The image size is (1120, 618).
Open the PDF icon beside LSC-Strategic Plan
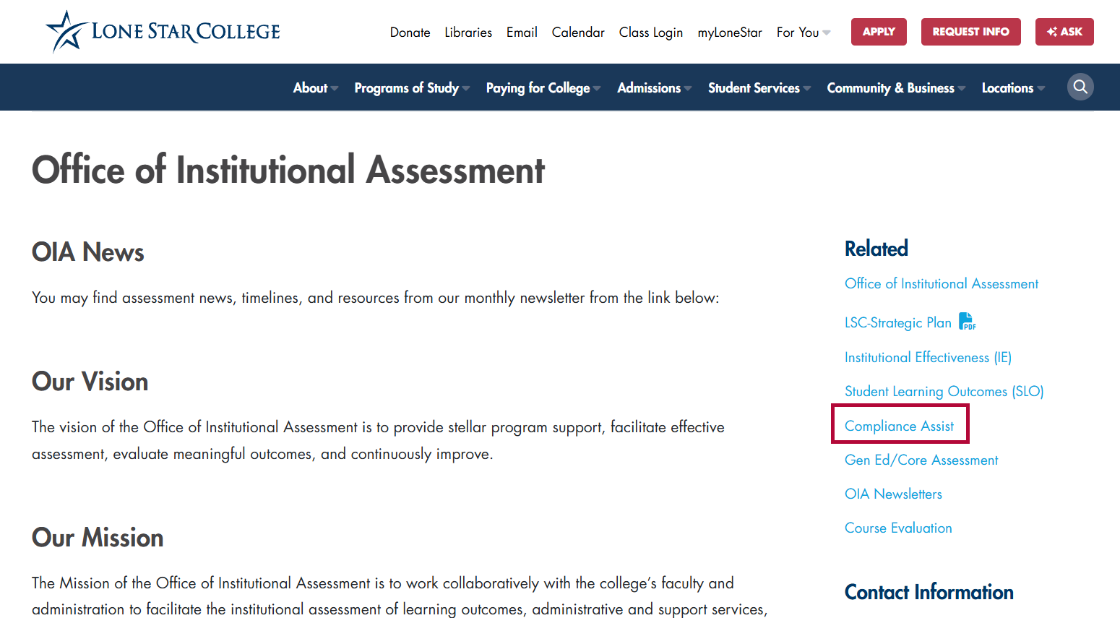[x=967, y=321]
